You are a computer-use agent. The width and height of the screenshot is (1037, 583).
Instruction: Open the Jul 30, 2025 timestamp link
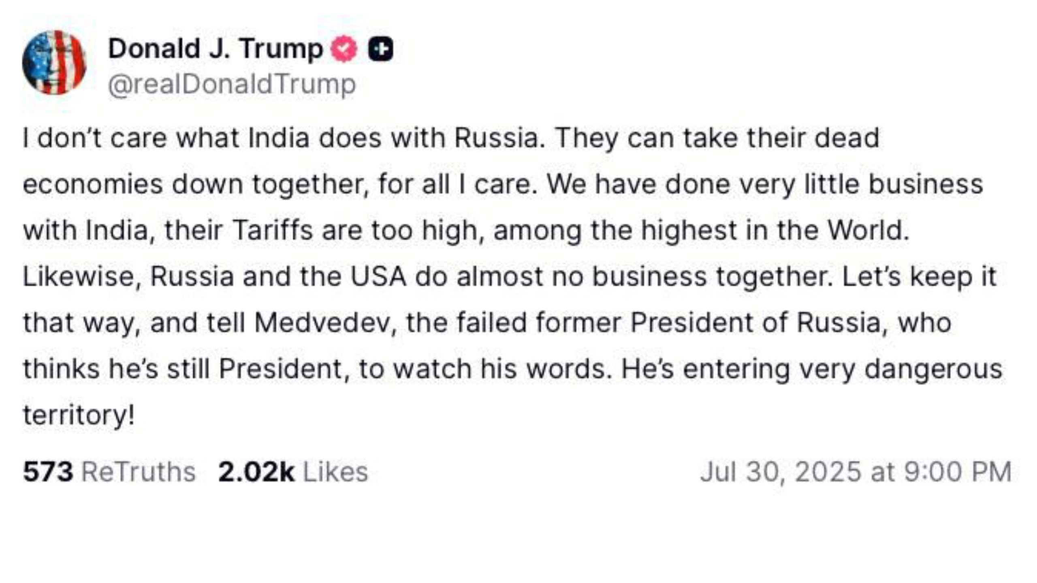[856, 472]
